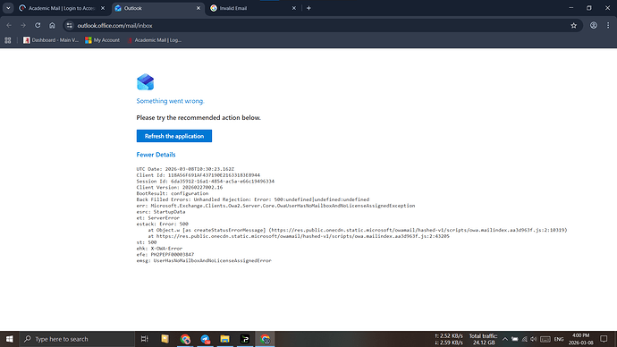Click the Outlook envelope logo
This screenshot has height=347, width=617.
point(145,82)
